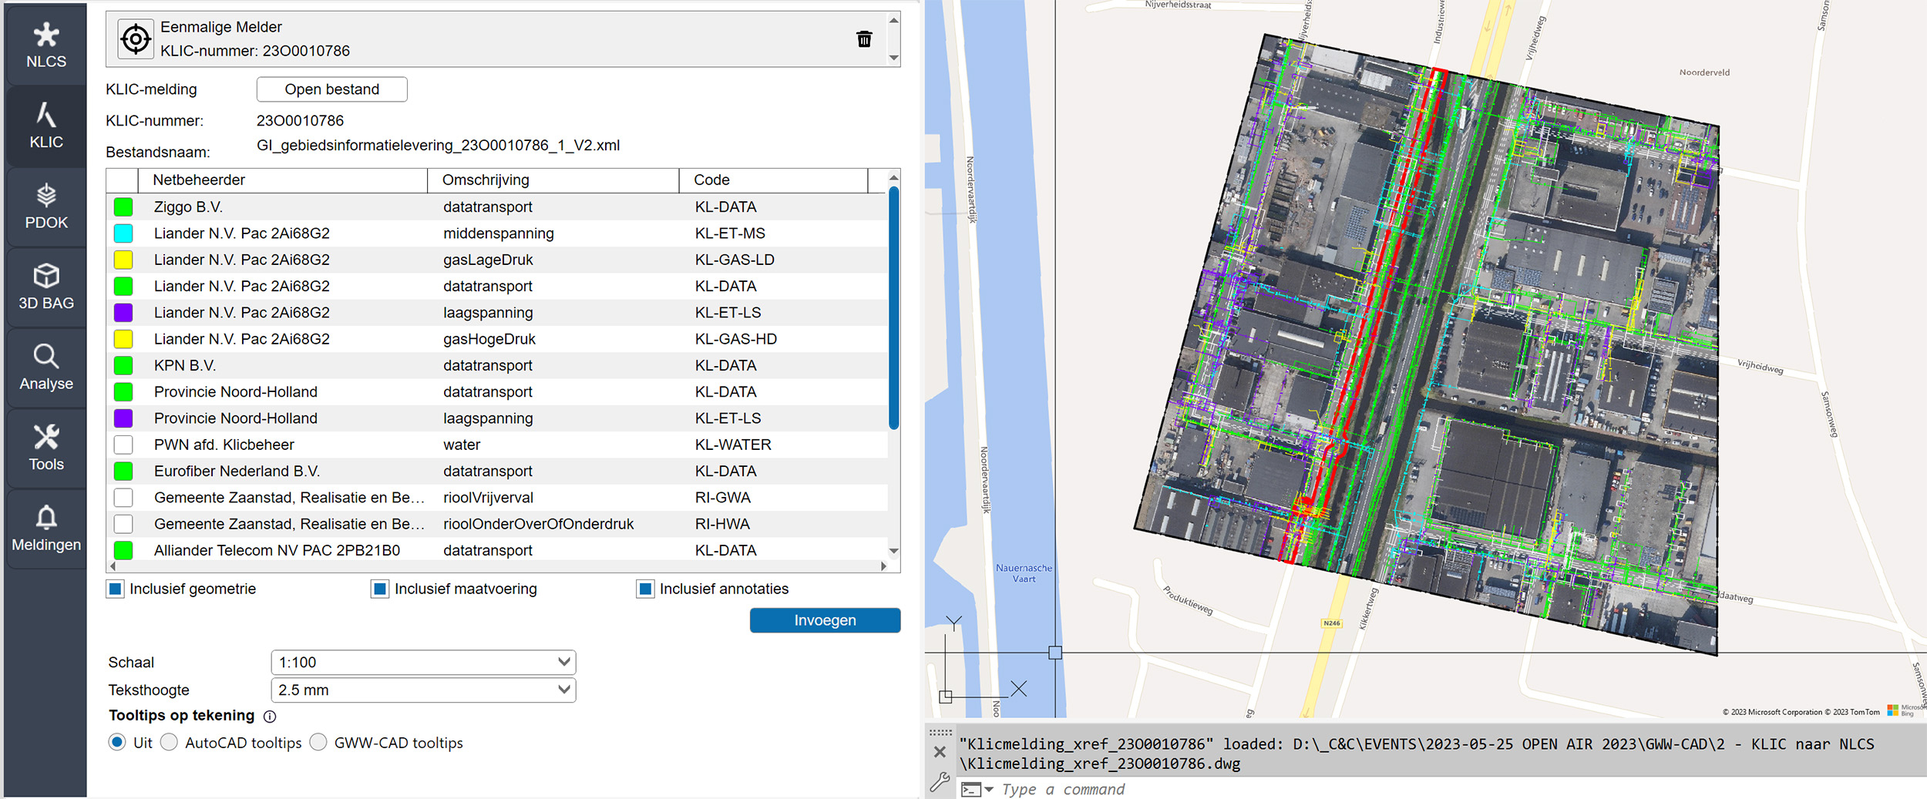Screen dimensions: 1927x799
Task: Check the PWN afd. Klicbeheer water row checkbox
Action: (x=123, y=445)
